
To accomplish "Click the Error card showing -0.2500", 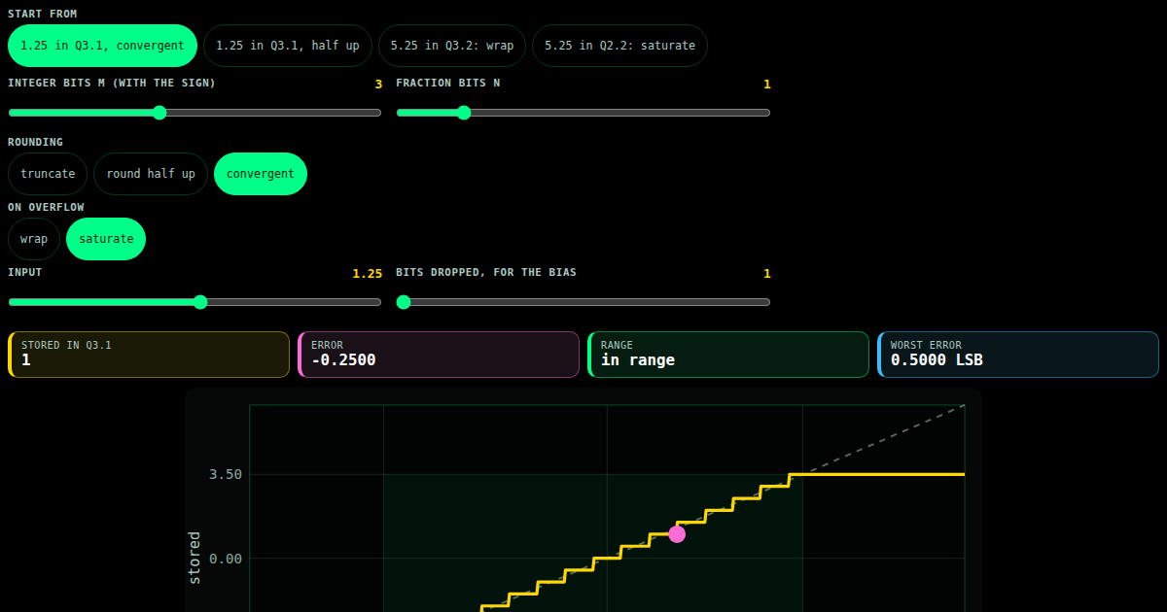I will [439, 355].
